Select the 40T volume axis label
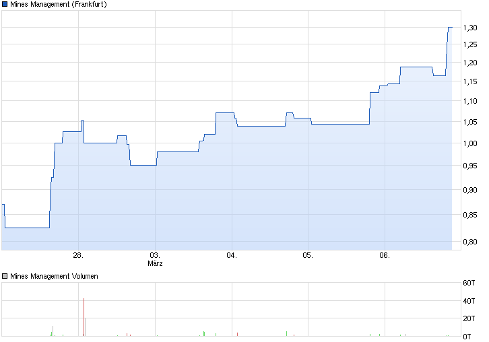Viewport: 489px width, 342px height. [469, 301]
